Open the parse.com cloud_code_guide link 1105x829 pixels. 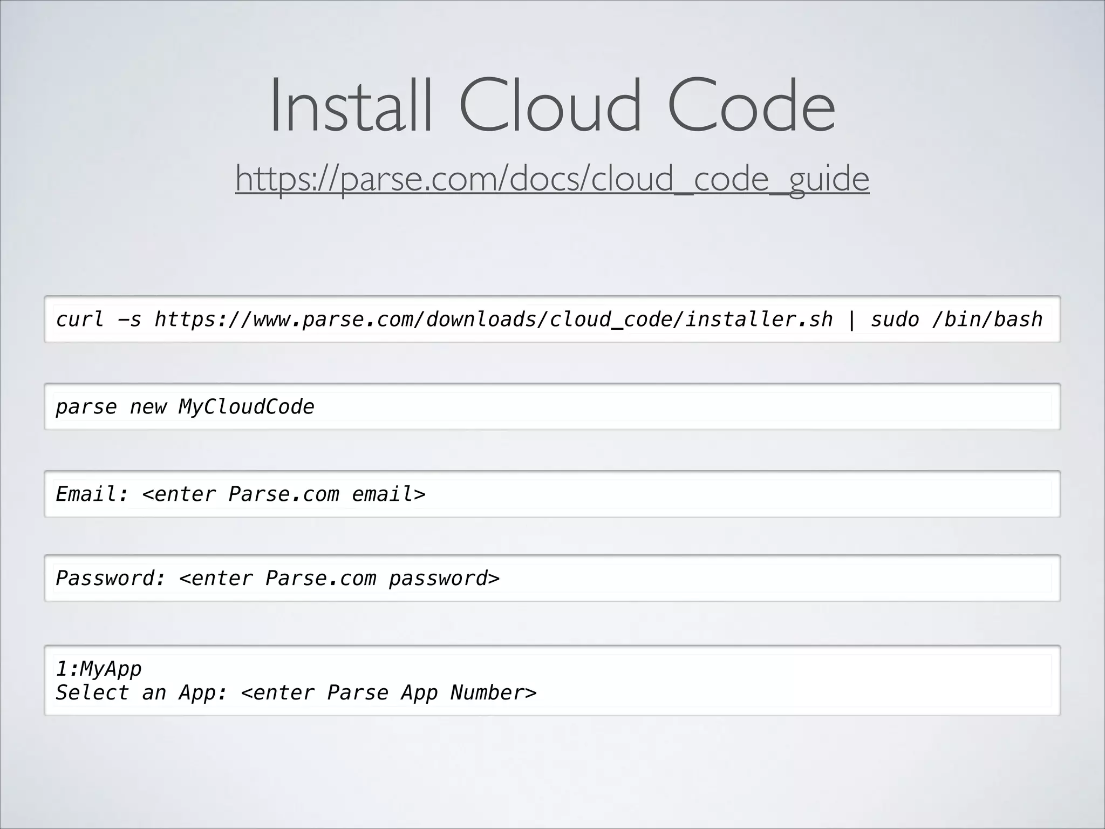pyautogui.click(x=552, y=179)
